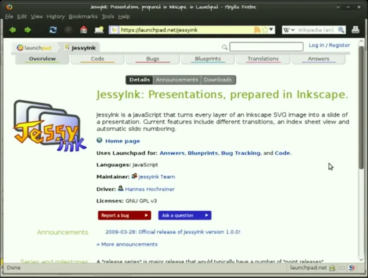Viewport: 368px width, 278px height.
Task: Switch to the Overview tab
Action: (x=42, y=59)
